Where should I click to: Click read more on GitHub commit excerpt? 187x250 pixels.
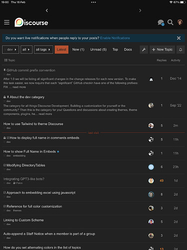(19, 87)
